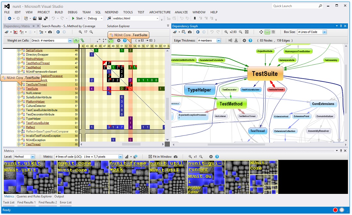Toggle matrix vertical header resize arrows

click(x=104, y=41)
